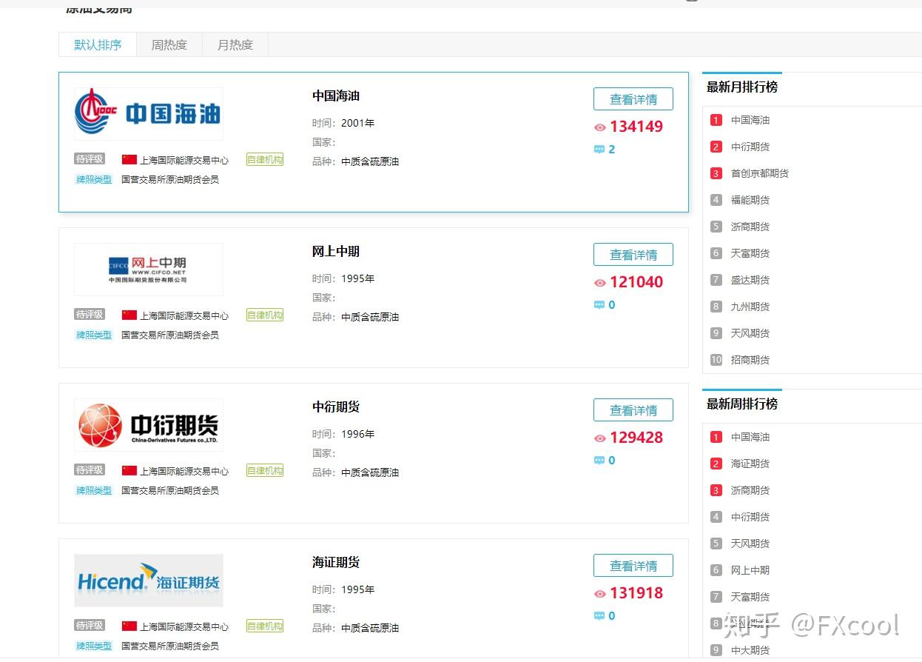
Task: Open 网上中期 in weekly ranking list
Action: click(750, 570)
